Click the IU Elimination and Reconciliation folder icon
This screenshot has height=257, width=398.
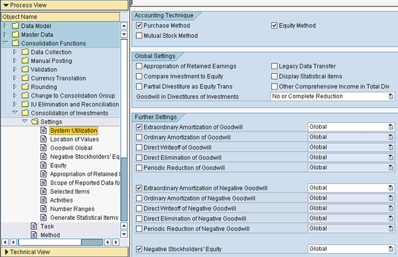coord(25,104)
